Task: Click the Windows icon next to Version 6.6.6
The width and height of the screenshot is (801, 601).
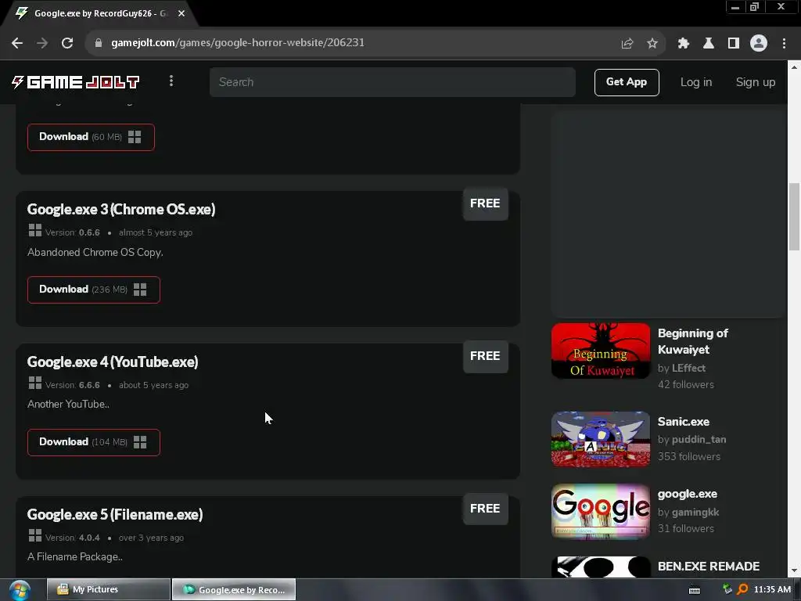Action: click(35, 383)
